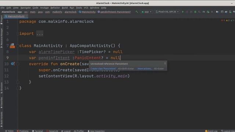
Task: Open the Event Log tool window
Action: pyautogui.click(x=211, y=131)
